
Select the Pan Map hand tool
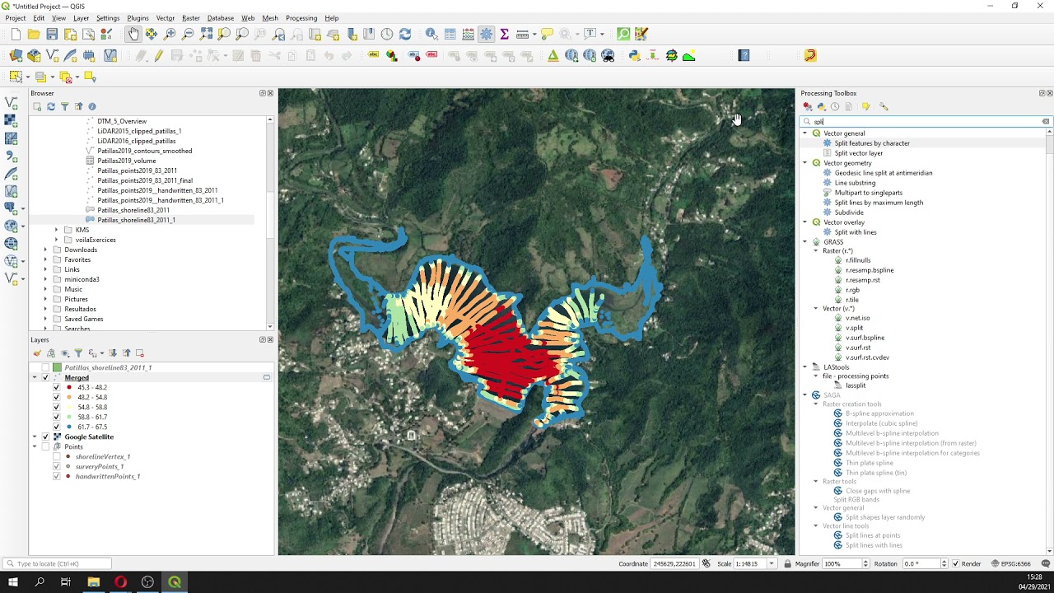(133, 34)
